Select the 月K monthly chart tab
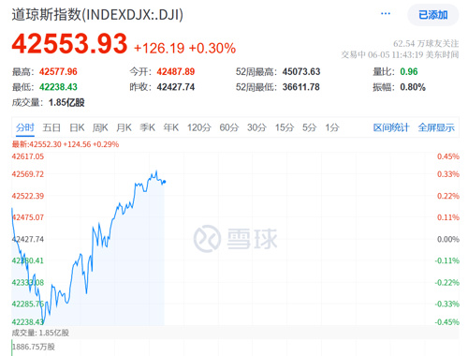This screenshot has width=468, height=356. coord(124,127)
